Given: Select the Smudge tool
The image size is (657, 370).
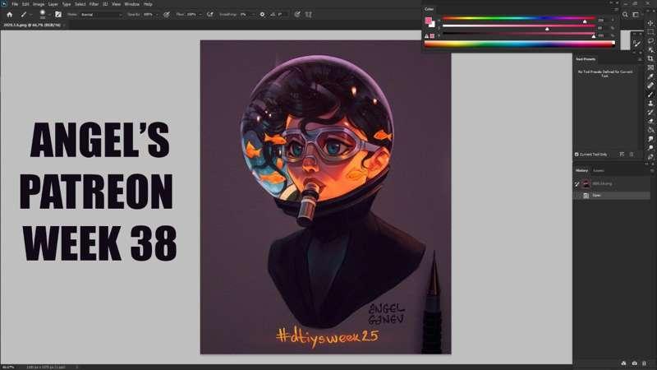Looking at the screenshot, I should 650,139.
